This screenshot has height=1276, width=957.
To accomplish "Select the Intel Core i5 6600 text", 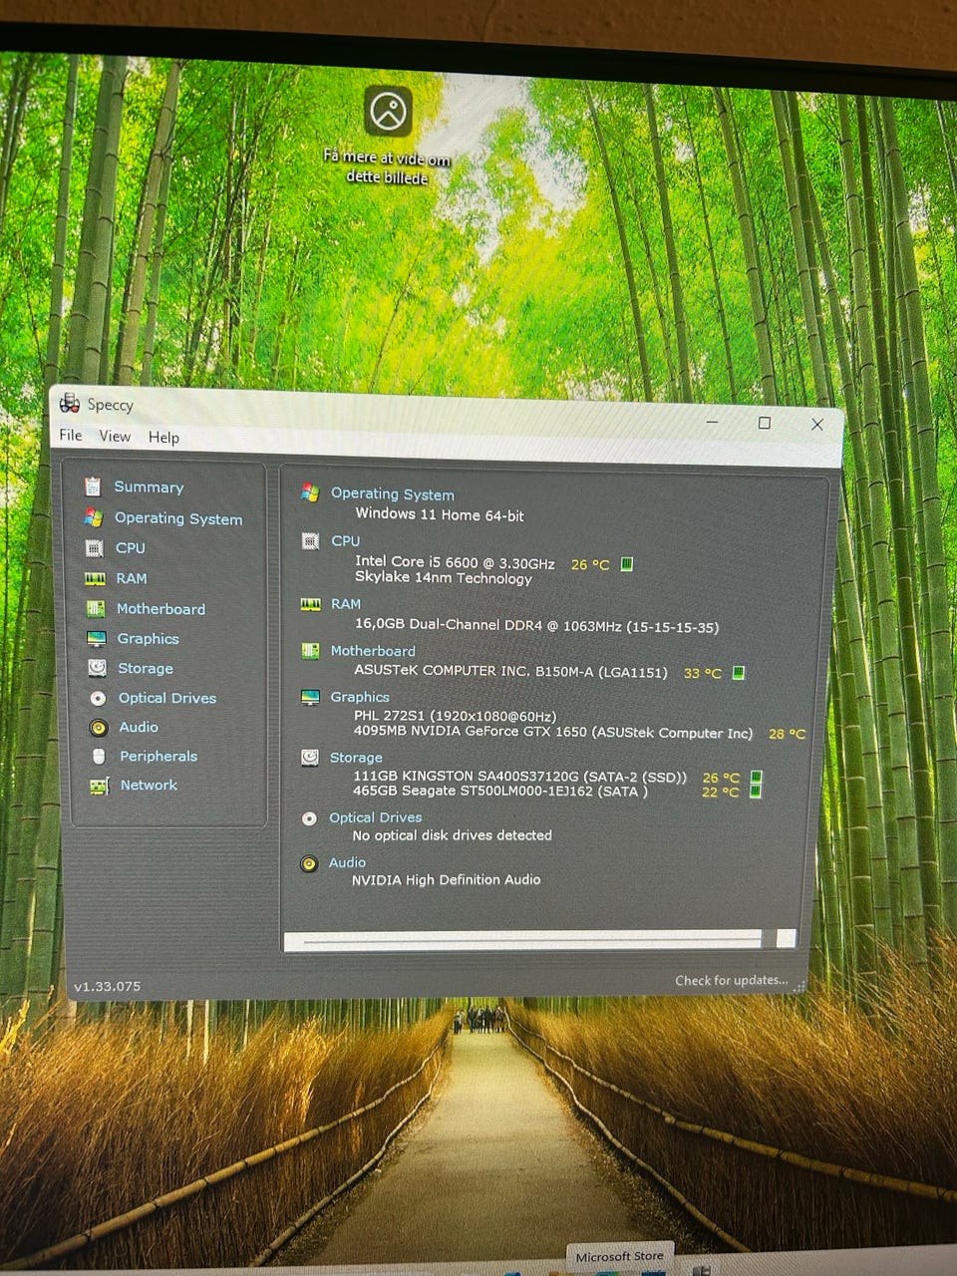I will [455, 562].
